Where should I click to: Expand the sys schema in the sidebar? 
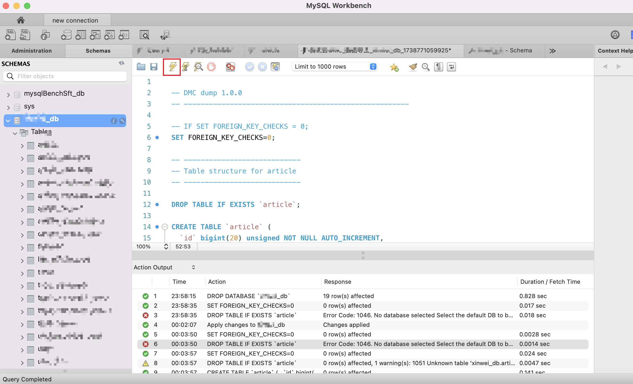tap(8, 106)
